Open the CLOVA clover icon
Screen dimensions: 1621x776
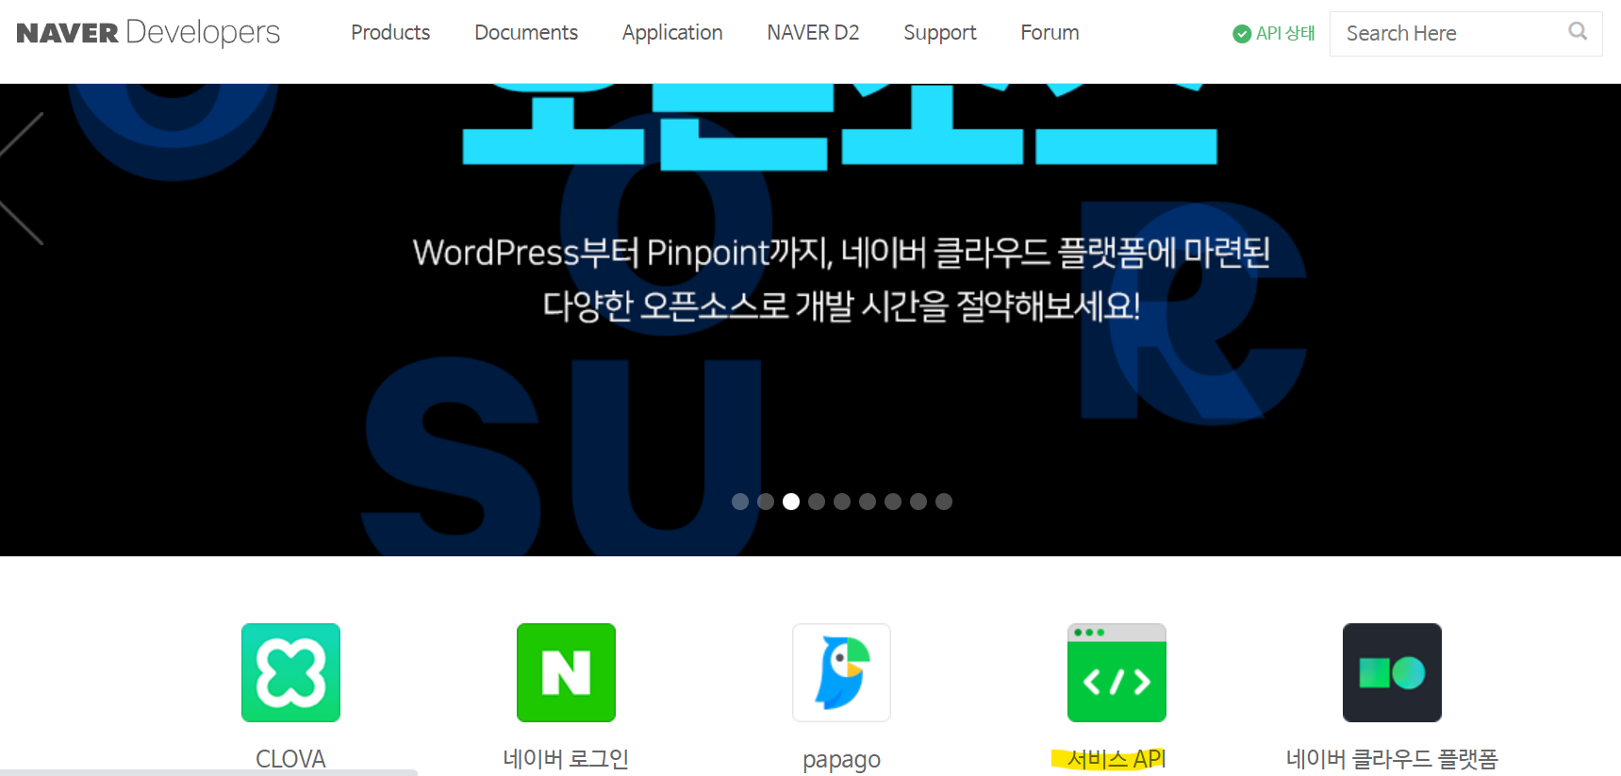pyautogui.click(x=290, y=672)
